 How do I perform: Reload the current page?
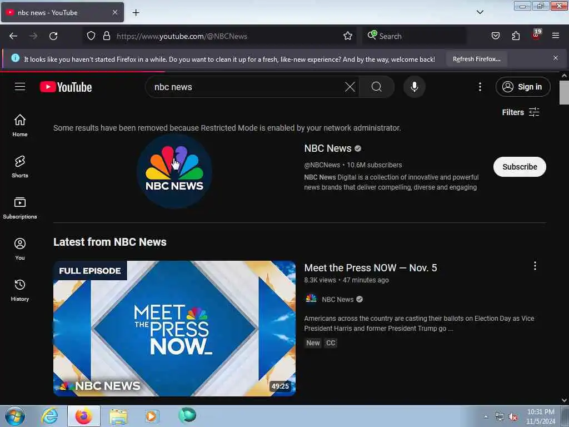(53, 36)
